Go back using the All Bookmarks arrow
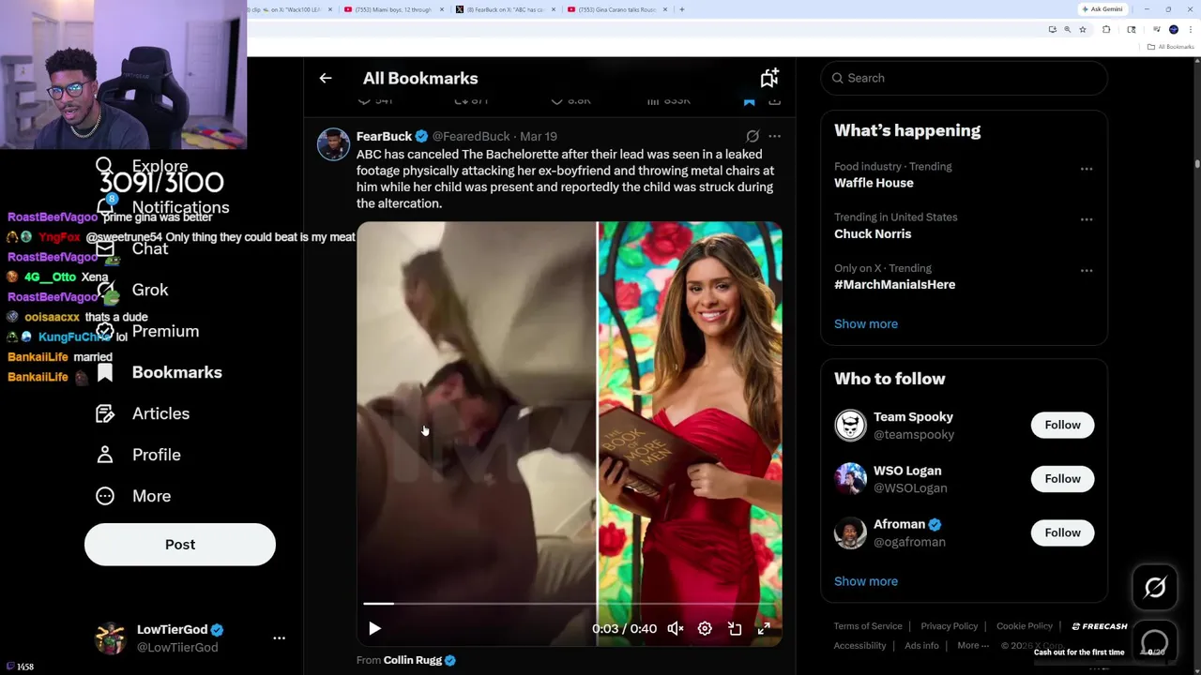 tap(326, 79)
